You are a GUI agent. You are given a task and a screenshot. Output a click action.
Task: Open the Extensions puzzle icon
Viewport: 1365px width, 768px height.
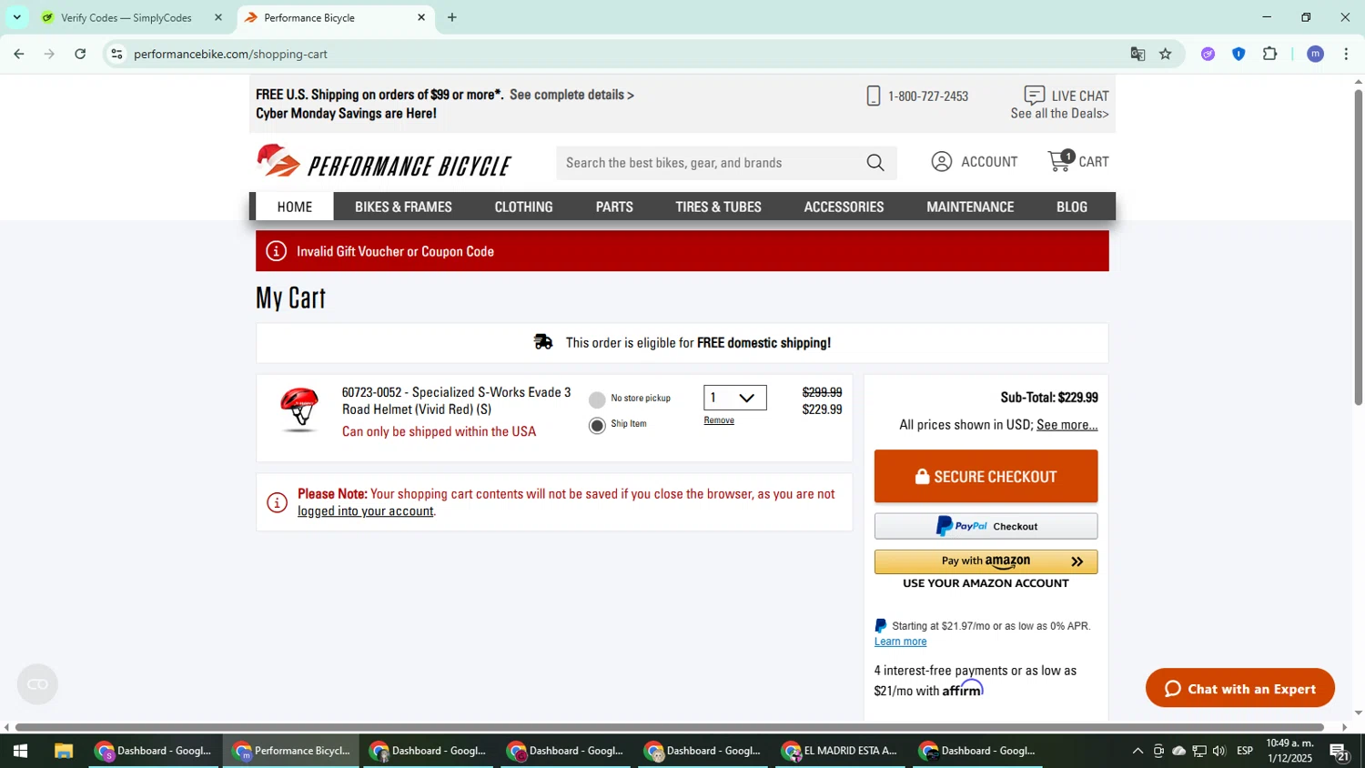[x=1270, y=54]
